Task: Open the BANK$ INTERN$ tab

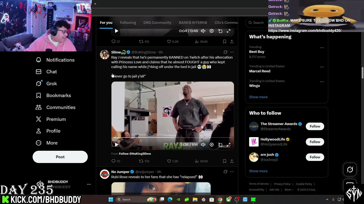Action: [x=193, y=23]
